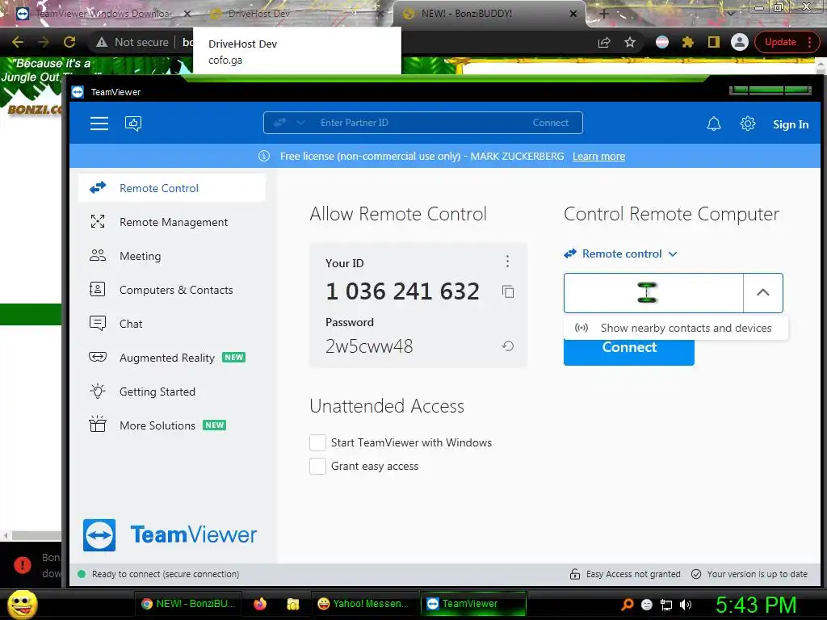Image resolution: width=827 pixels, height=620 pixels.
Task: Enable Grant easy access checkbox
Action: [317, 466]
